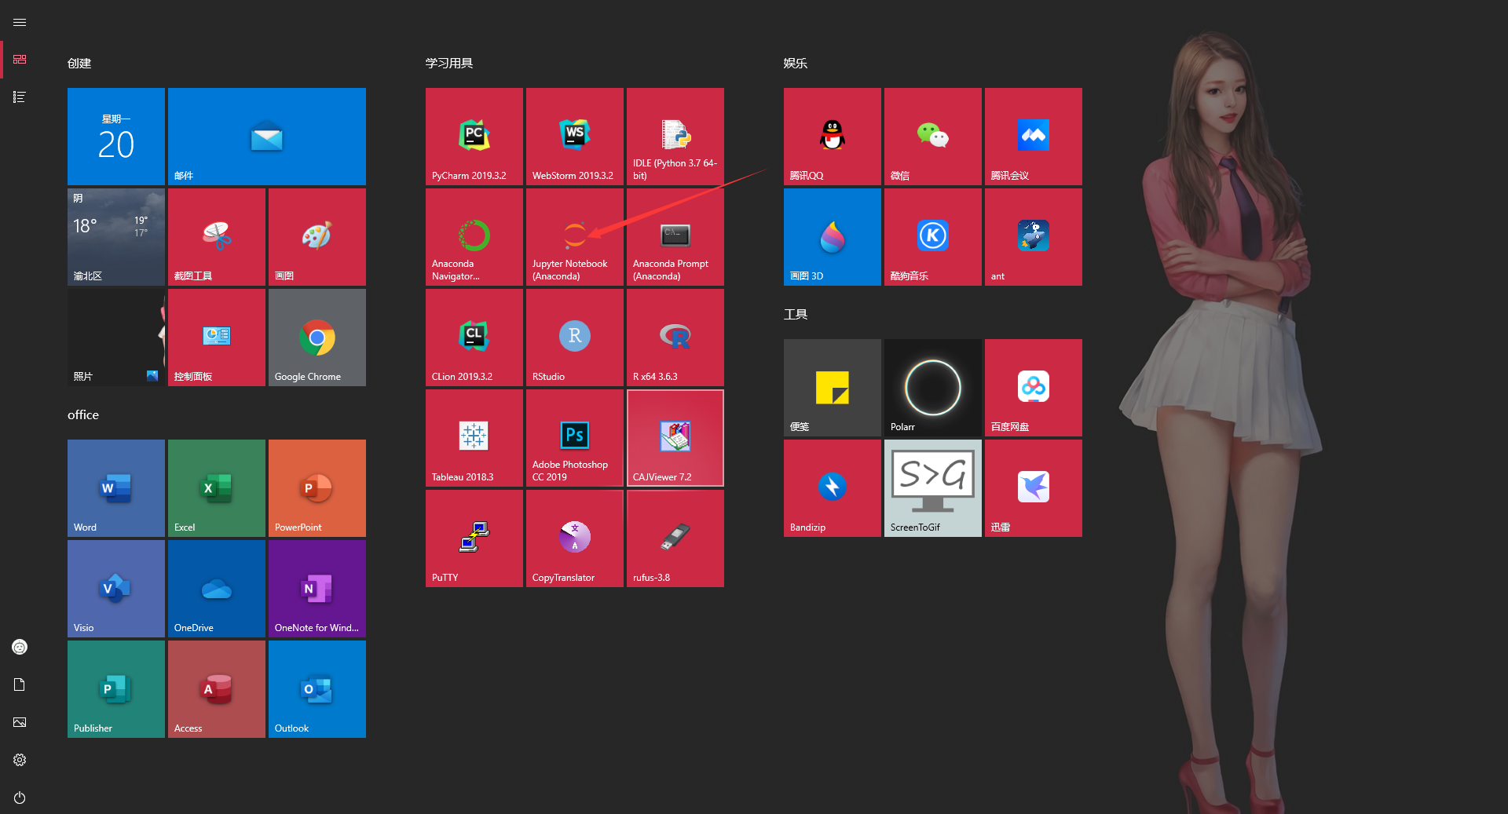Launch Google Chrome

click(x=317, y=338)
